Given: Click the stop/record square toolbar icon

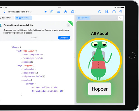Looking at the screenshot, I should (x=52, y=12).
